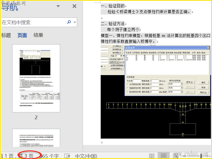Open the proofing errors book icon
The width and height of the screenshot is (212, 159).
(67, 156)
